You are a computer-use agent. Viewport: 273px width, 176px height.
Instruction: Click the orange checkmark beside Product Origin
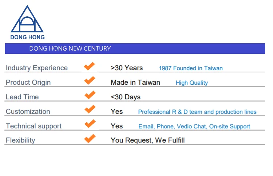point(90,80)
